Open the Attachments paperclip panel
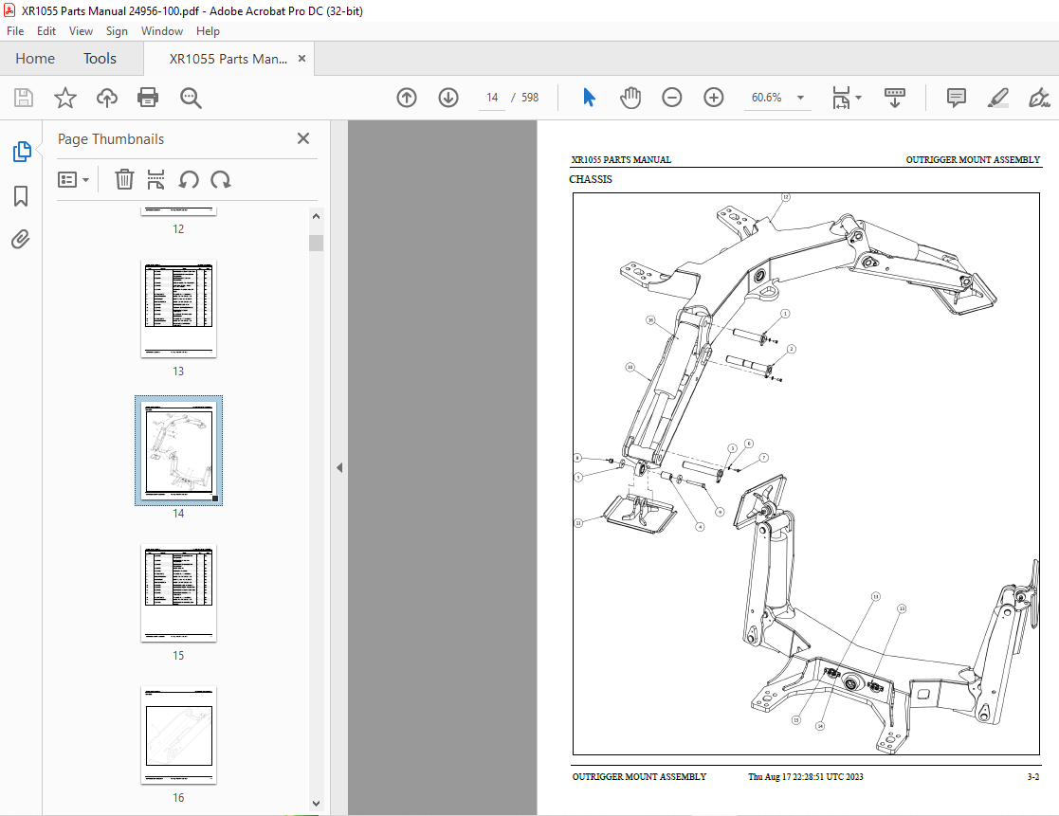Image resolution: width=1059 pixels, height=816 pixels. [21, 239]
